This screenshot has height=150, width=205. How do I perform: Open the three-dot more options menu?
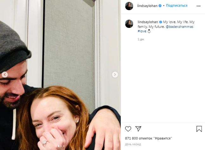198,6
